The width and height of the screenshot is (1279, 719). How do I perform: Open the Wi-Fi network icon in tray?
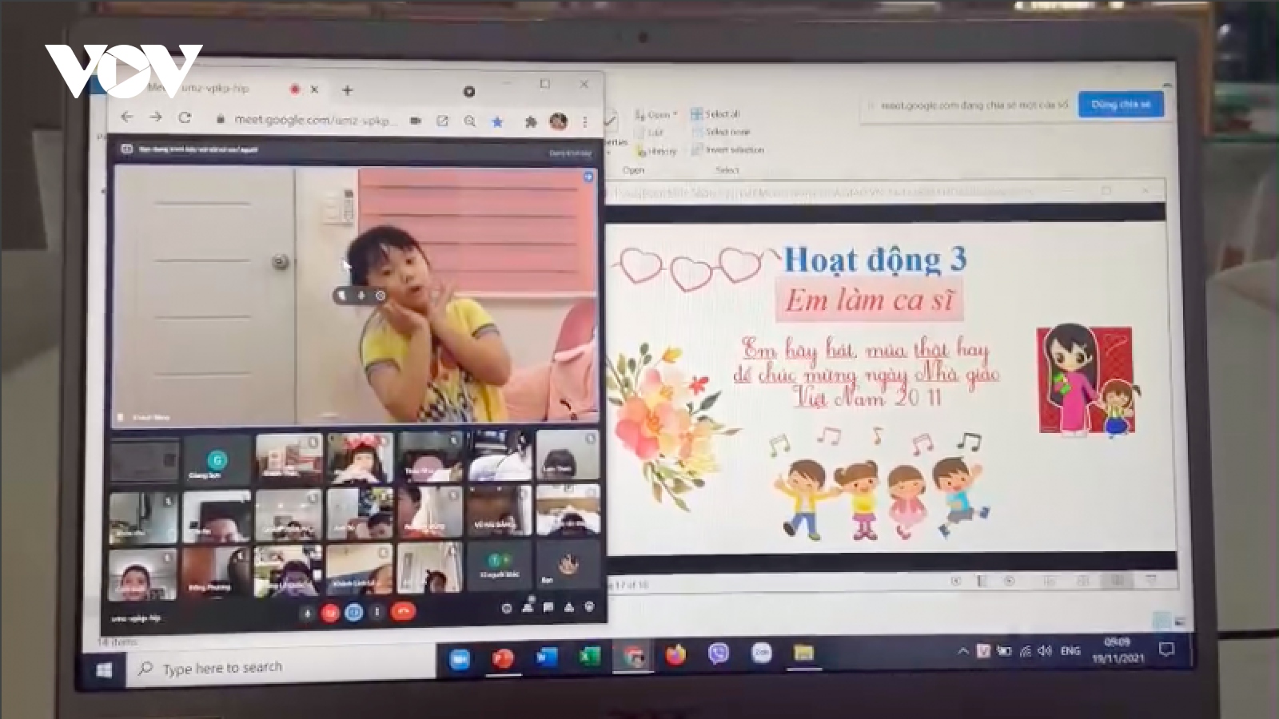[x=1025, y=651]
